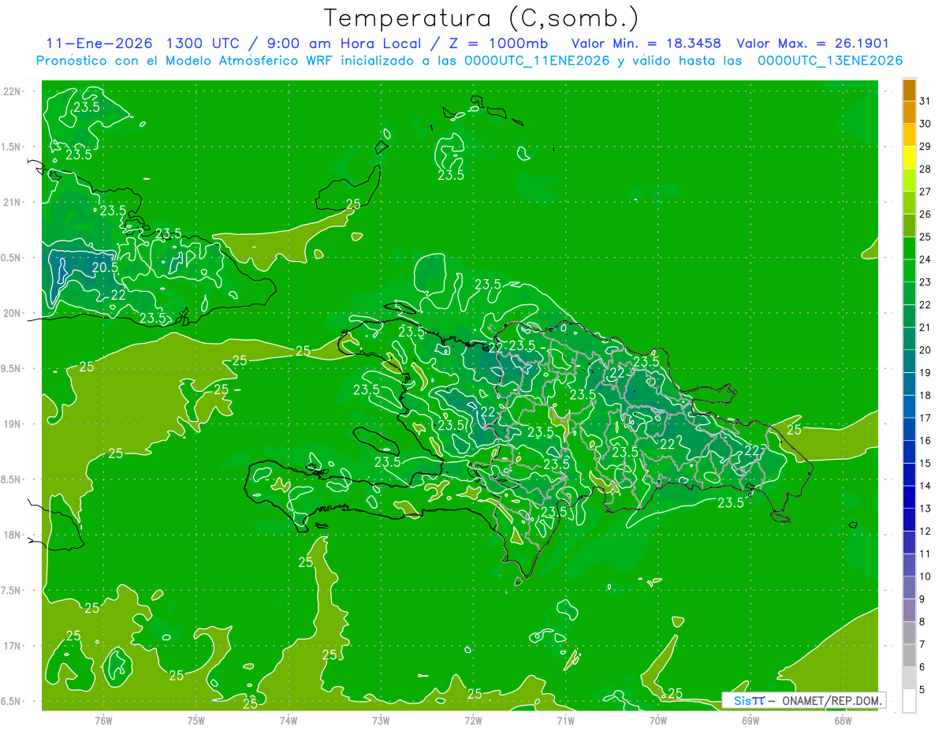Image resolution: width=946 pixels, height=731 pixels.
Task: Click the "68W" longitude label
Action: click(843, 721)
